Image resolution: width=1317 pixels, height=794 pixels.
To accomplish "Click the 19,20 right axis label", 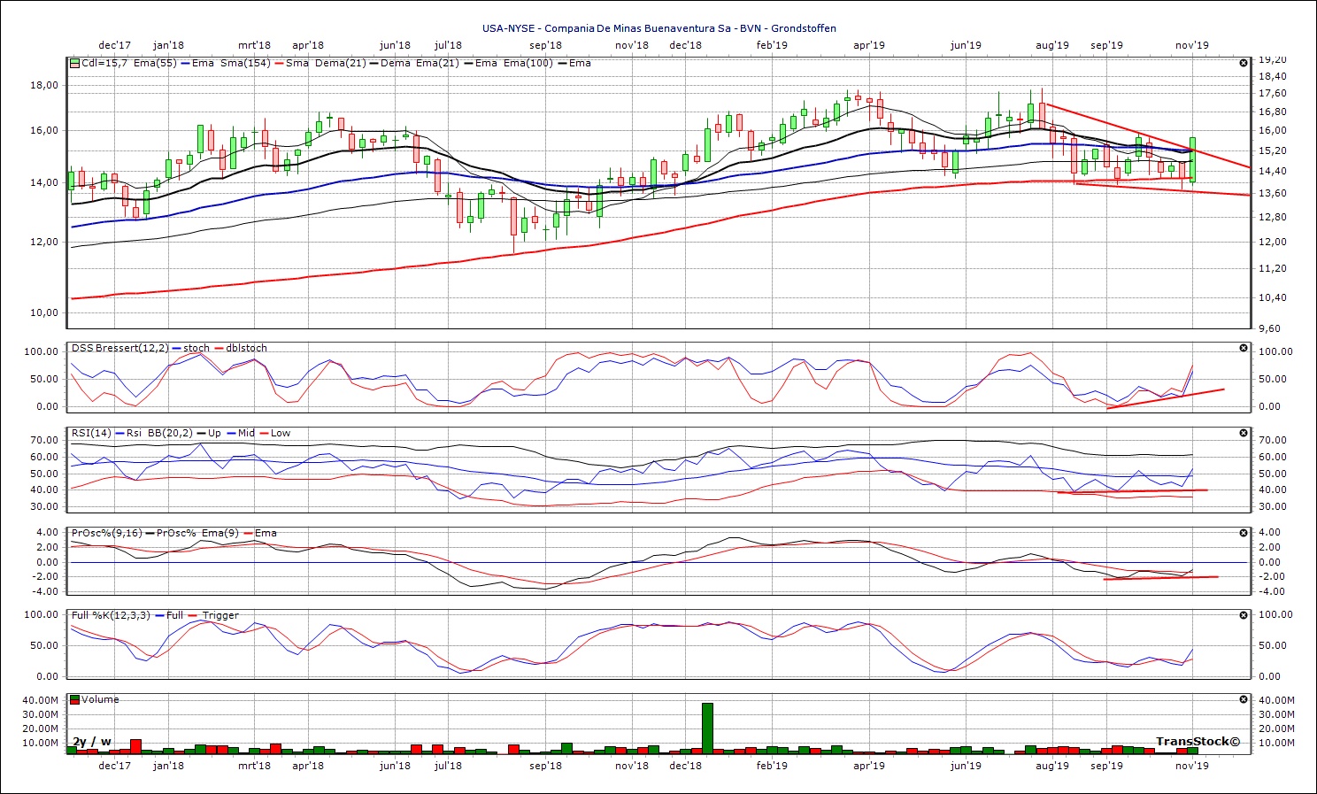I will point(1273,59).
